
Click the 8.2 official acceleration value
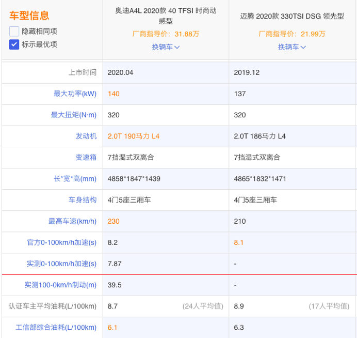pos(112,242)
